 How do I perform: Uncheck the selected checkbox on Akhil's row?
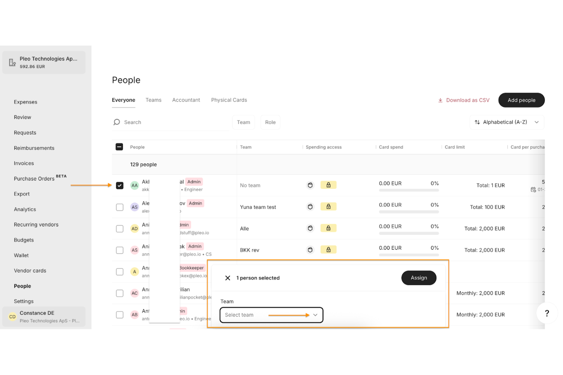point(119,185)
